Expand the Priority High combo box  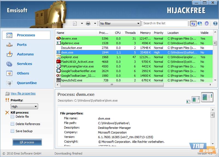pyautogui.click(x=24, y=106)
